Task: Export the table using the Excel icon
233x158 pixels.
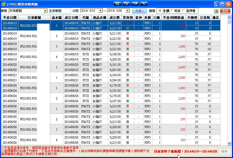Action: click(x=216, y=11)
